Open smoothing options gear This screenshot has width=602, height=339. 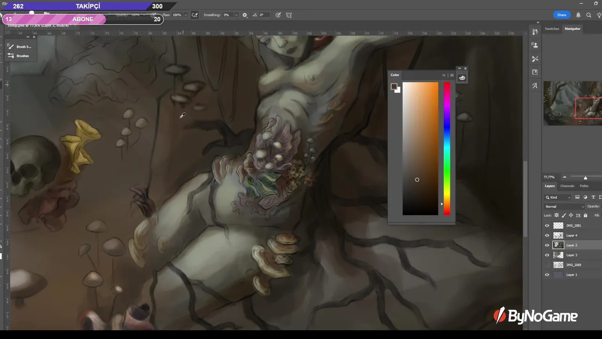pos(245,15)
